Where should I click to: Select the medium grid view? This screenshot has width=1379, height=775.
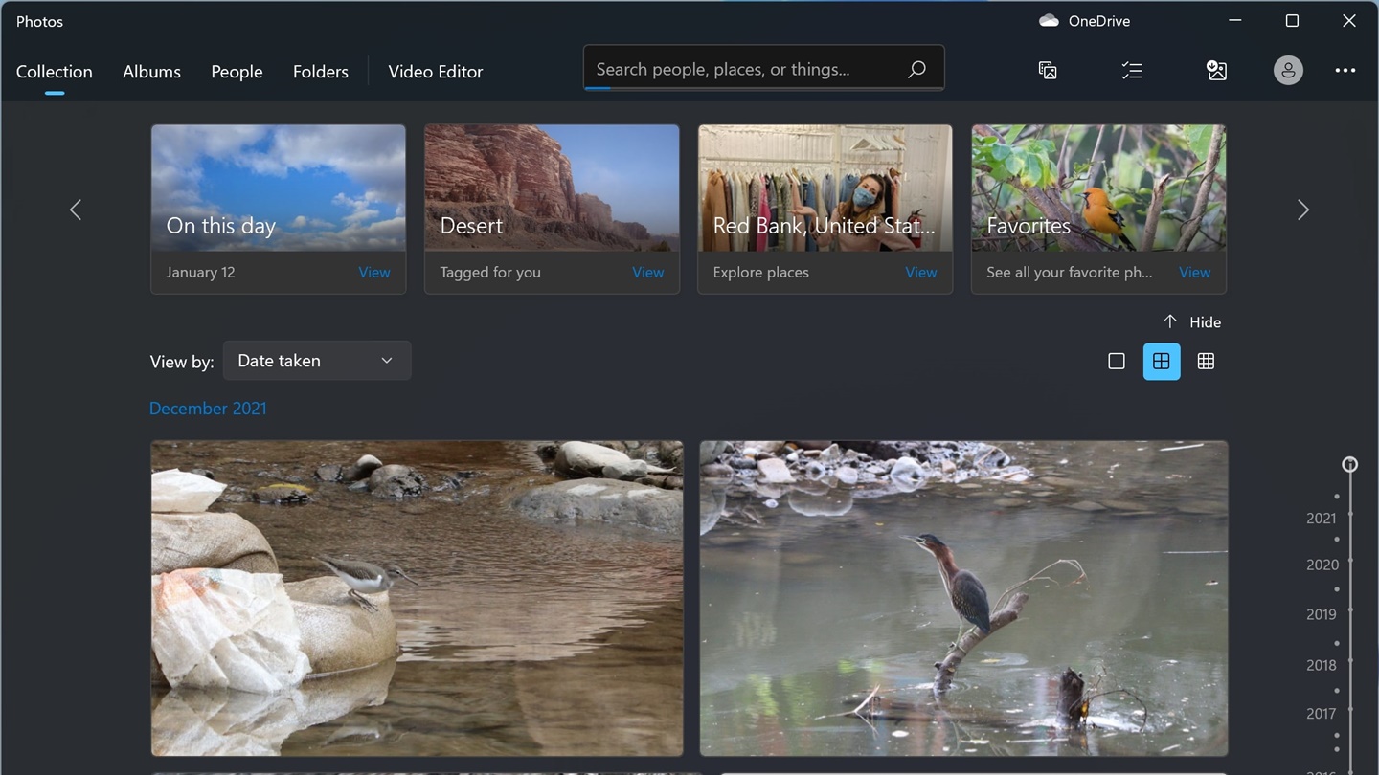pyautogui.click(x=1162, y=361)
